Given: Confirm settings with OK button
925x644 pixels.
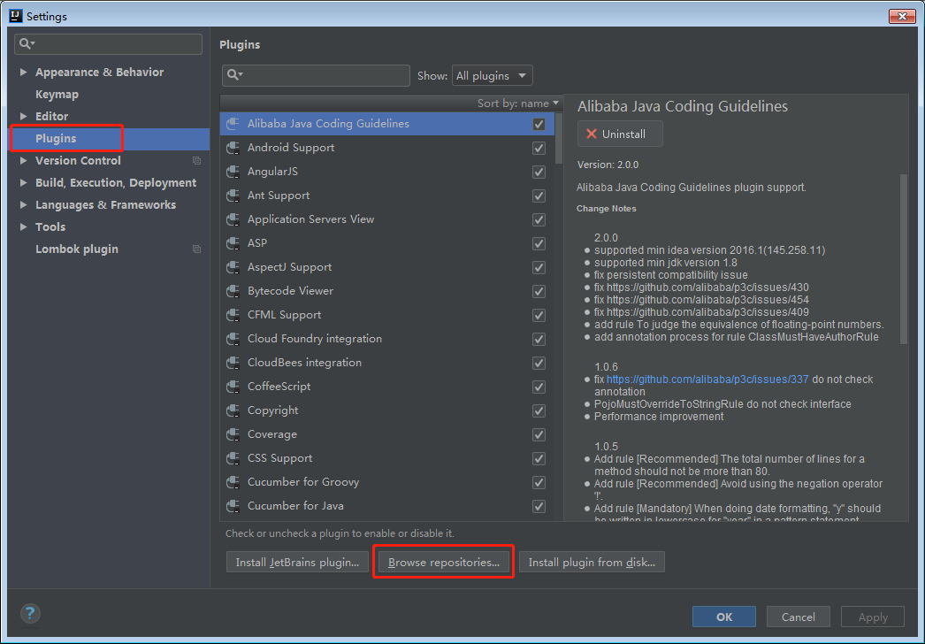Looking at the screenshot, I should pyautogui.click(x=724, y=617).
